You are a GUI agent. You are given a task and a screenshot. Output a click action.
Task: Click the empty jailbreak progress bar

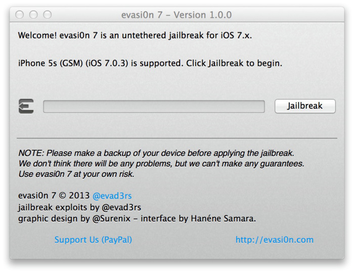[x=154, y=107]
